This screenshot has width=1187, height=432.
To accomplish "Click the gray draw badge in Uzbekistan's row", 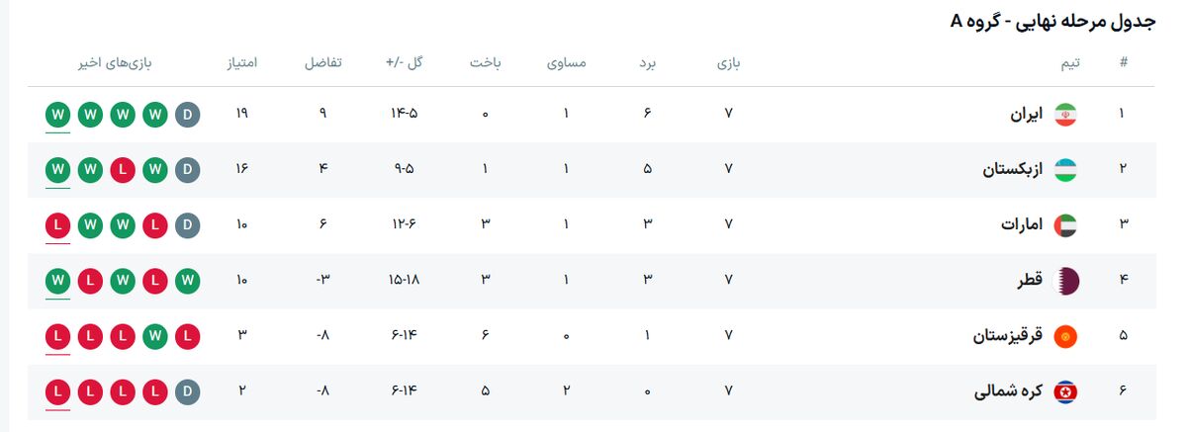I will click(187, 169).
